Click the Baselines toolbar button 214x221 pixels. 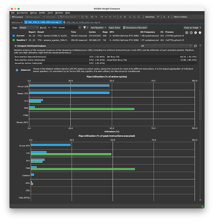click(150, 17)
